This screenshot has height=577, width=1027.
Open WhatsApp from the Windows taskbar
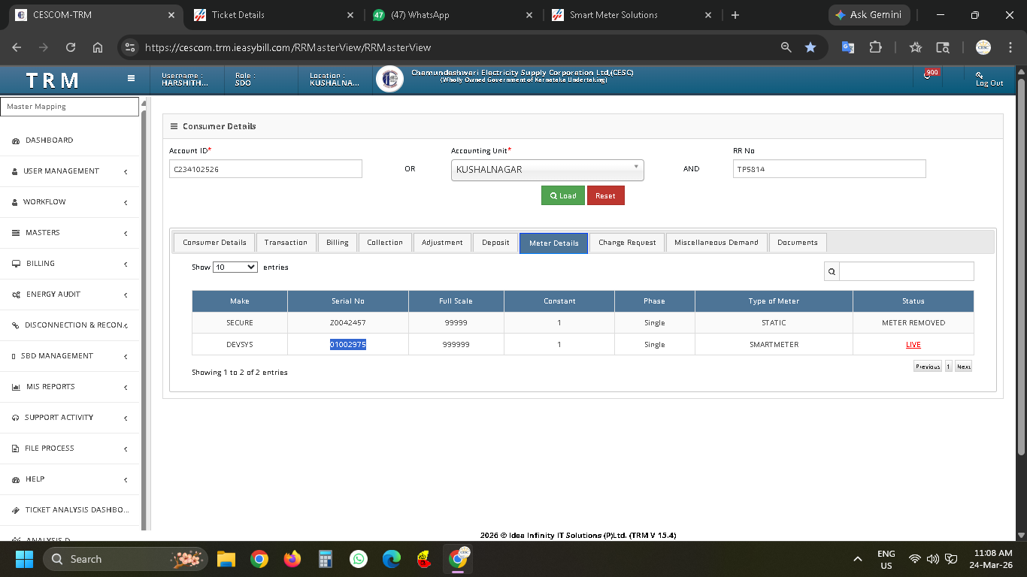359,559
